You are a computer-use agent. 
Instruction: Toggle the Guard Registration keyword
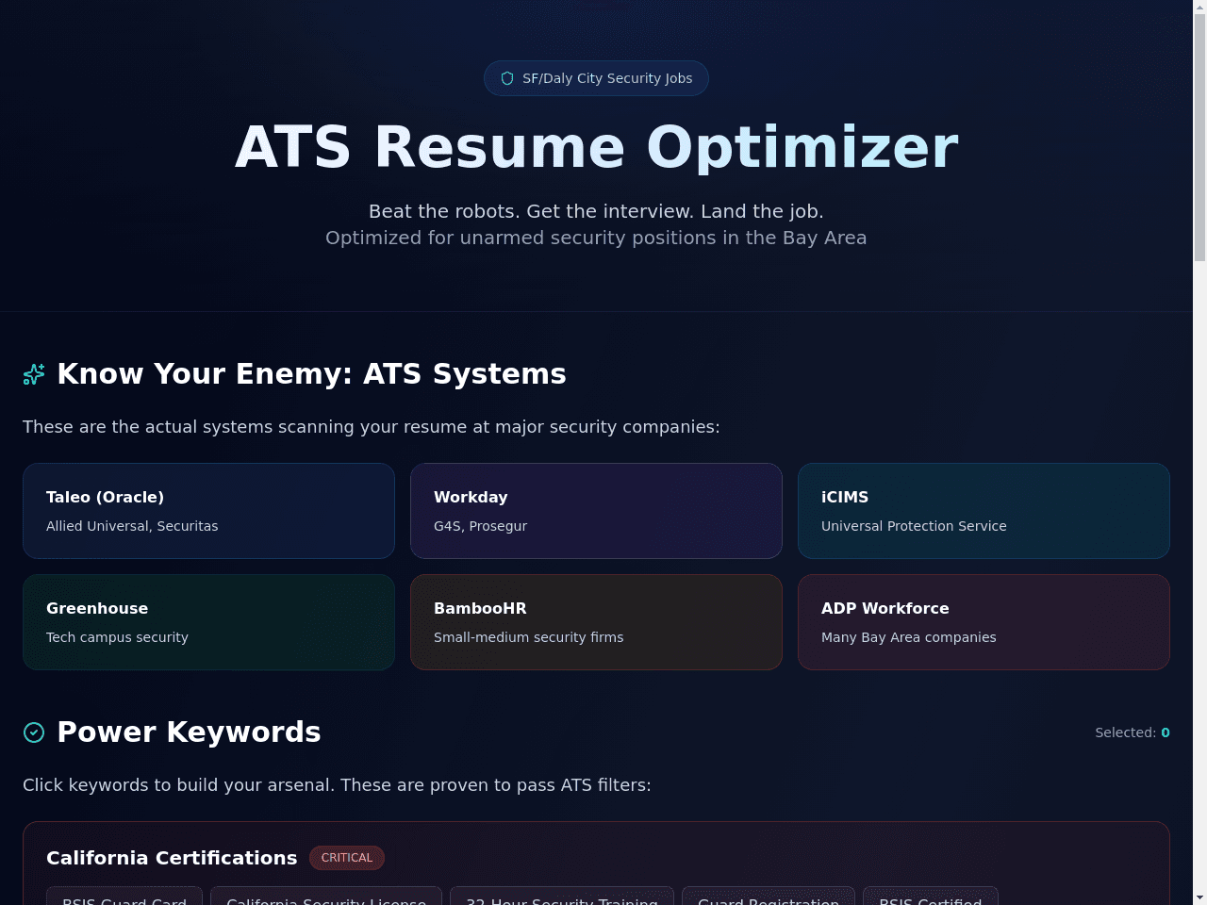pyautogui.click(x=769, y=897)
